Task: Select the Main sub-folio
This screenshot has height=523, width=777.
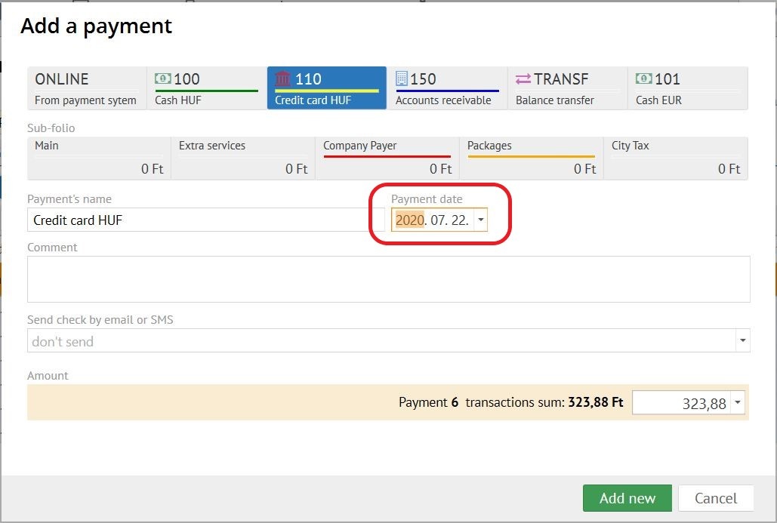Action: tap(99, 158)
